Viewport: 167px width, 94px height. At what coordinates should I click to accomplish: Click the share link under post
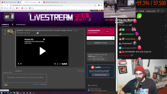click(x=25, y=35)
